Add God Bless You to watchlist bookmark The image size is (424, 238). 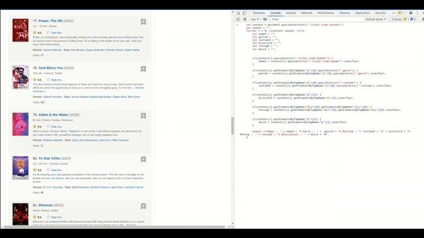point(143,69)
